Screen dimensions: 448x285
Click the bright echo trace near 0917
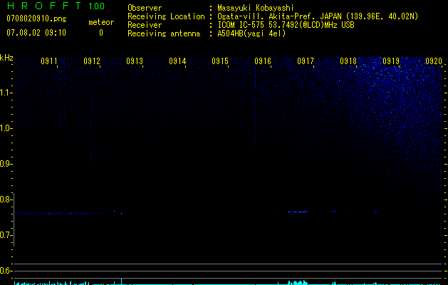pos(298,212)
